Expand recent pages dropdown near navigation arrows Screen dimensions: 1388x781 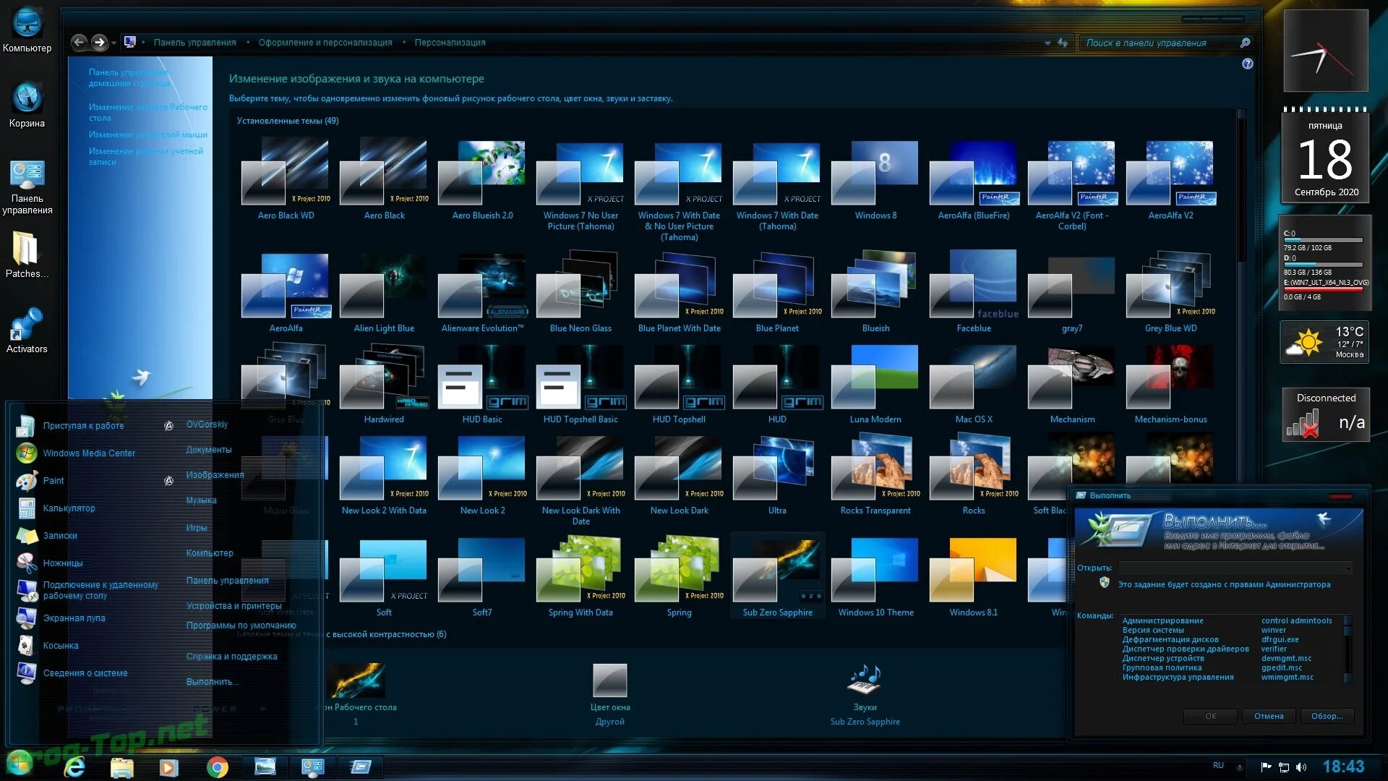coord(113,43)
